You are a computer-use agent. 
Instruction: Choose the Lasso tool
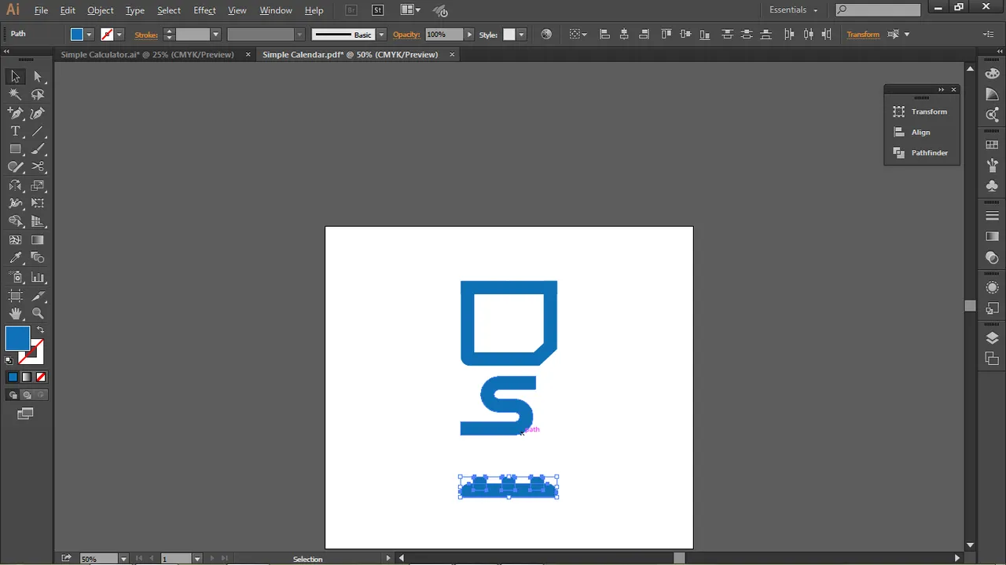pos(38,94)
